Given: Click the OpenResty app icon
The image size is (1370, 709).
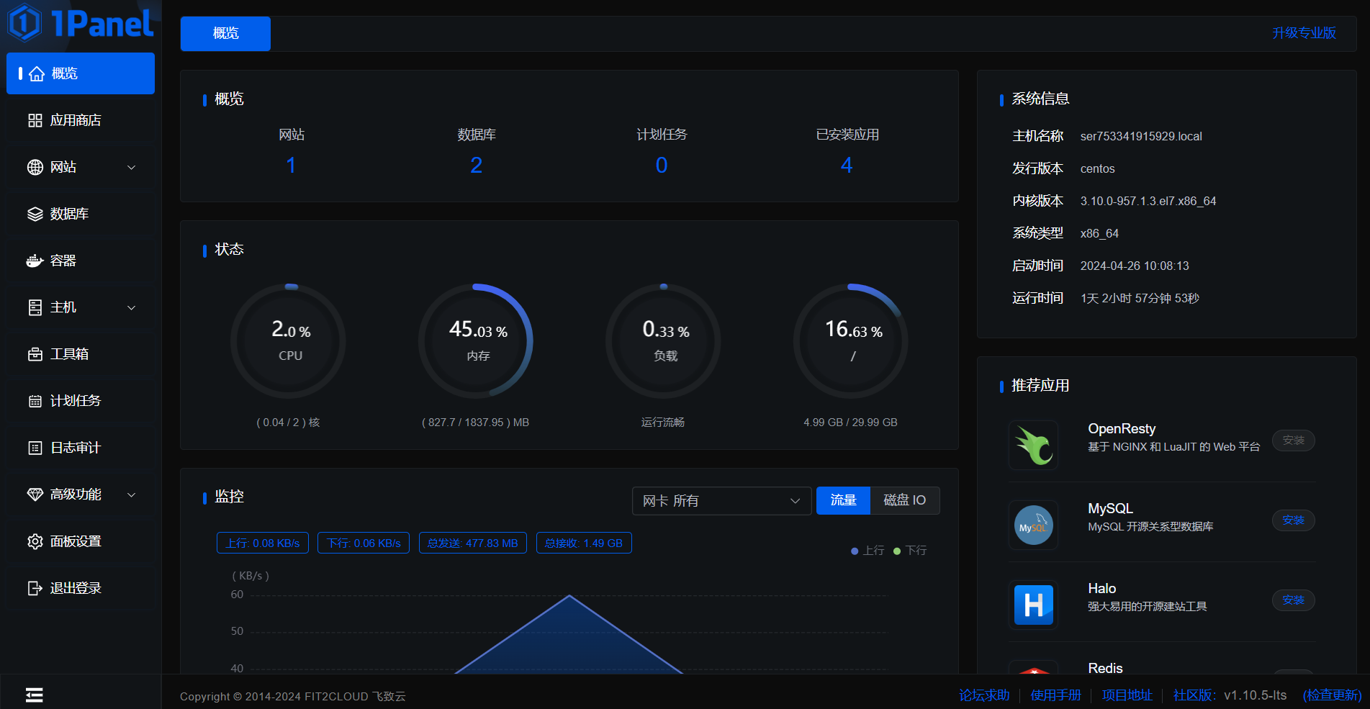Looking at the screenshot, I should click(x=1034, y=445).
